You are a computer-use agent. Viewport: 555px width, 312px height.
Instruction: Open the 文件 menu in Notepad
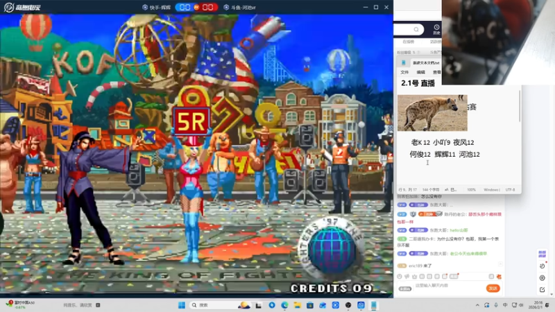(404, 72)
